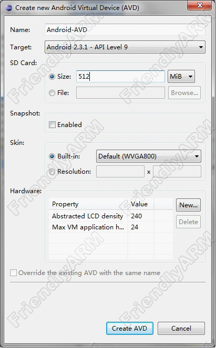Screen dimensions: 216x348
Task: Choose the Built-in skin radio button
Action: pyautogui.click(x=52, y=156)
